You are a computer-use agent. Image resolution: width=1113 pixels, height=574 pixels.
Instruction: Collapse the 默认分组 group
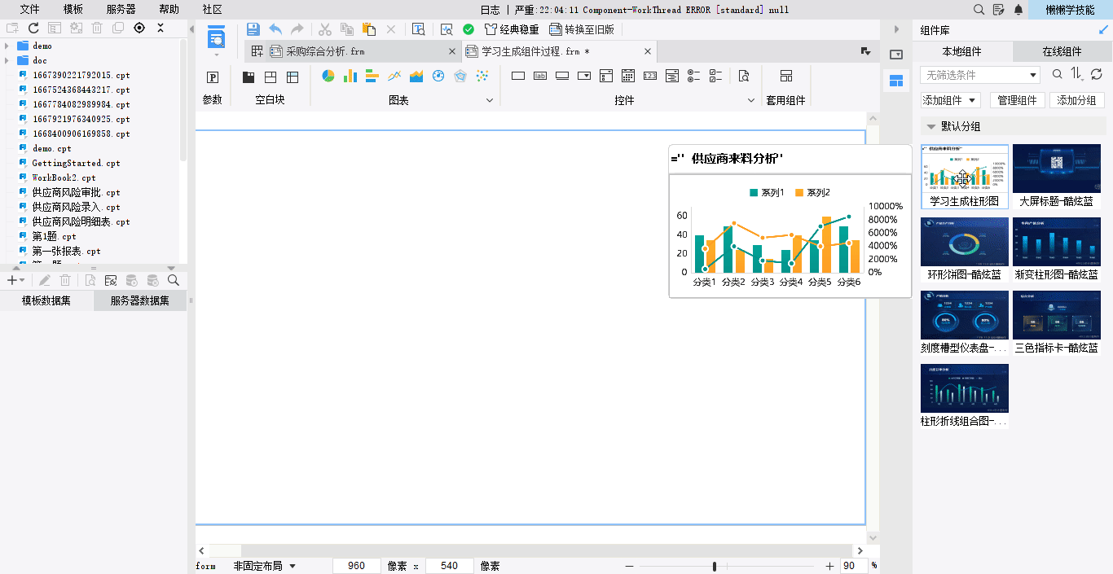(930, 126)
